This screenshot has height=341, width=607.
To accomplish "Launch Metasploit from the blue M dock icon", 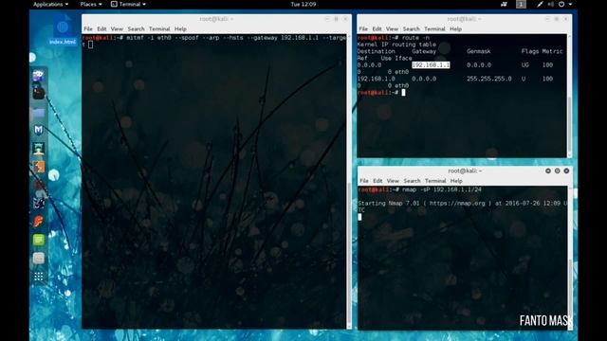I will point(38,130).
